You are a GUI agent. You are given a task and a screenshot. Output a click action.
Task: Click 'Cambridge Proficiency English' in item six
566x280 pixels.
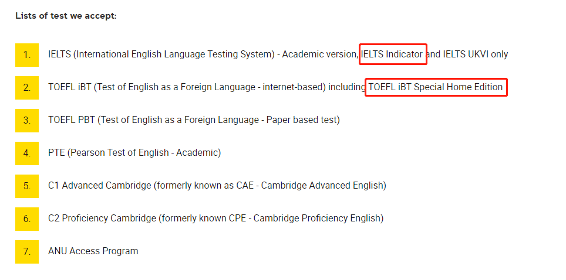coord(317,218)
